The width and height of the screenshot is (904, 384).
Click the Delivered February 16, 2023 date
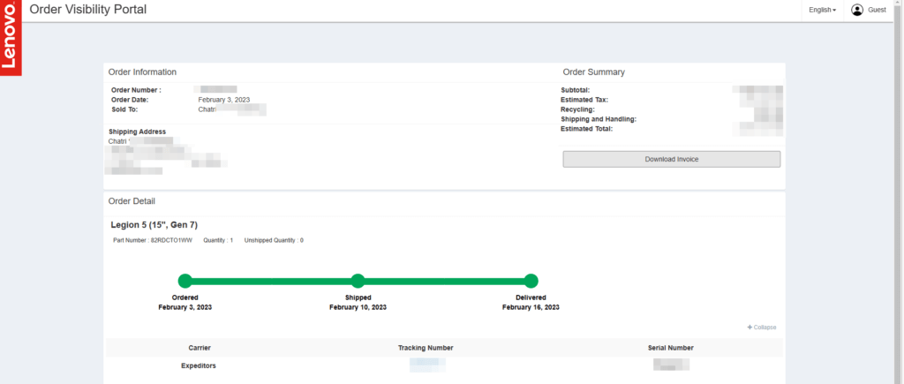click(531, 307)
